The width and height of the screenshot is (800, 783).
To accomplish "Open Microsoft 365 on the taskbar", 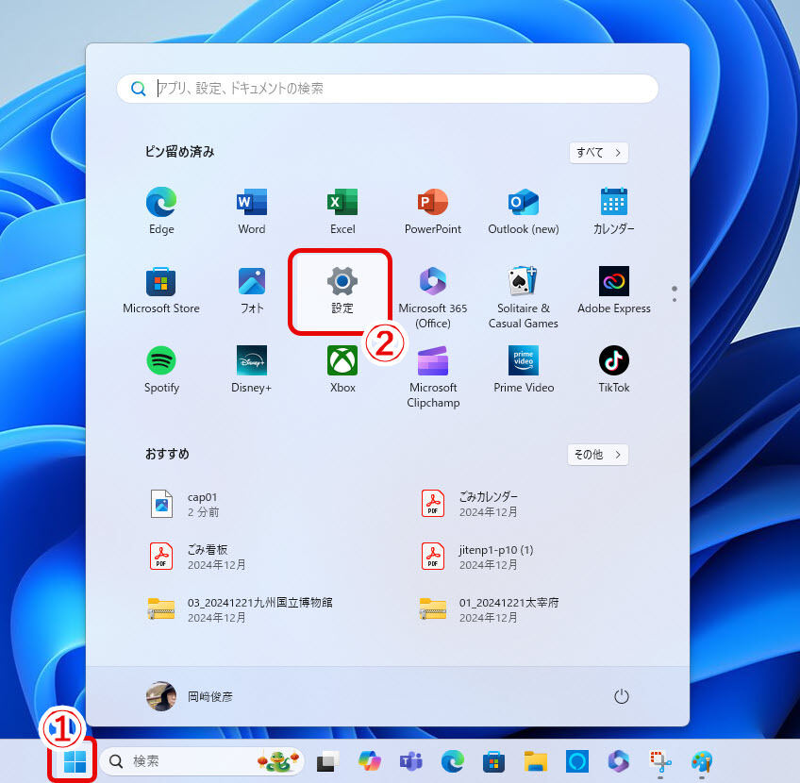I will pyautogui.click(x=618, y=761).
